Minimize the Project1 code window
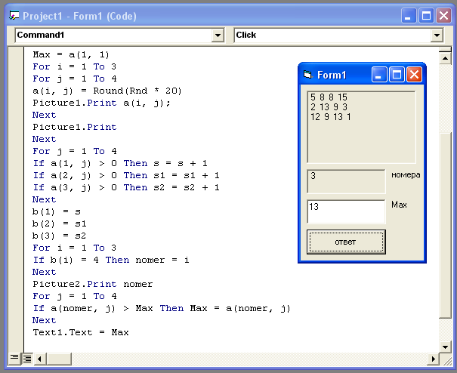 409,15
